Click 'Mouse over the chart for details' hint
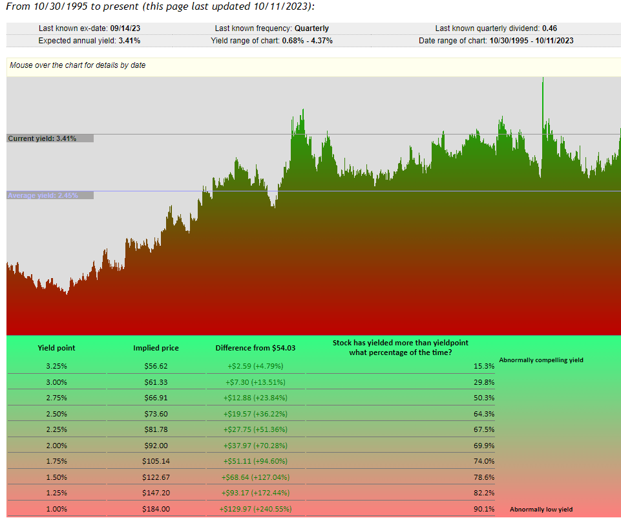Viewport: 621px width, 518px height. tap(78, 65)
